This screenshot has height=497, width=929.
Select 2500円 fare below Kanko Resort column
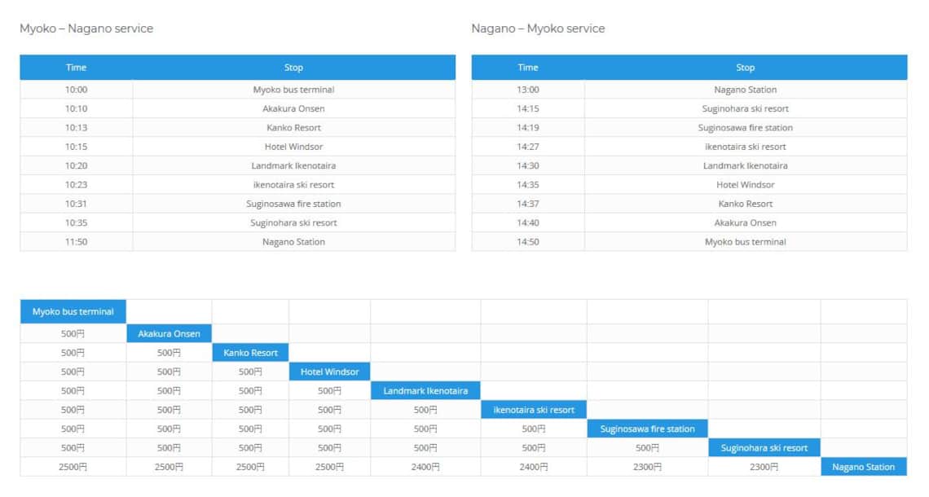point(251,466)
